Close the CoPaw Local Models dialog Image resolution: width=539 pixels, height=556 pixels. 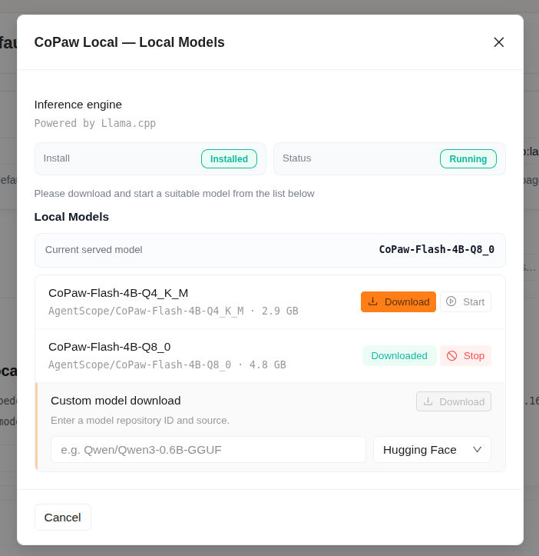click(x=499, y=42)
